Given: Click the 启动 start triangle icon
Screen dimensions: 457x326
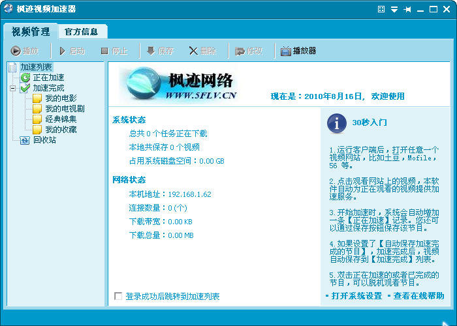Looking at the screenshot, I should tap(62, 51).
